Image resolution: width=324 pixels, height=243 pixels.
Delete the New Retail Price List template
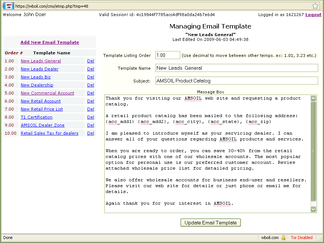[90, 109]
